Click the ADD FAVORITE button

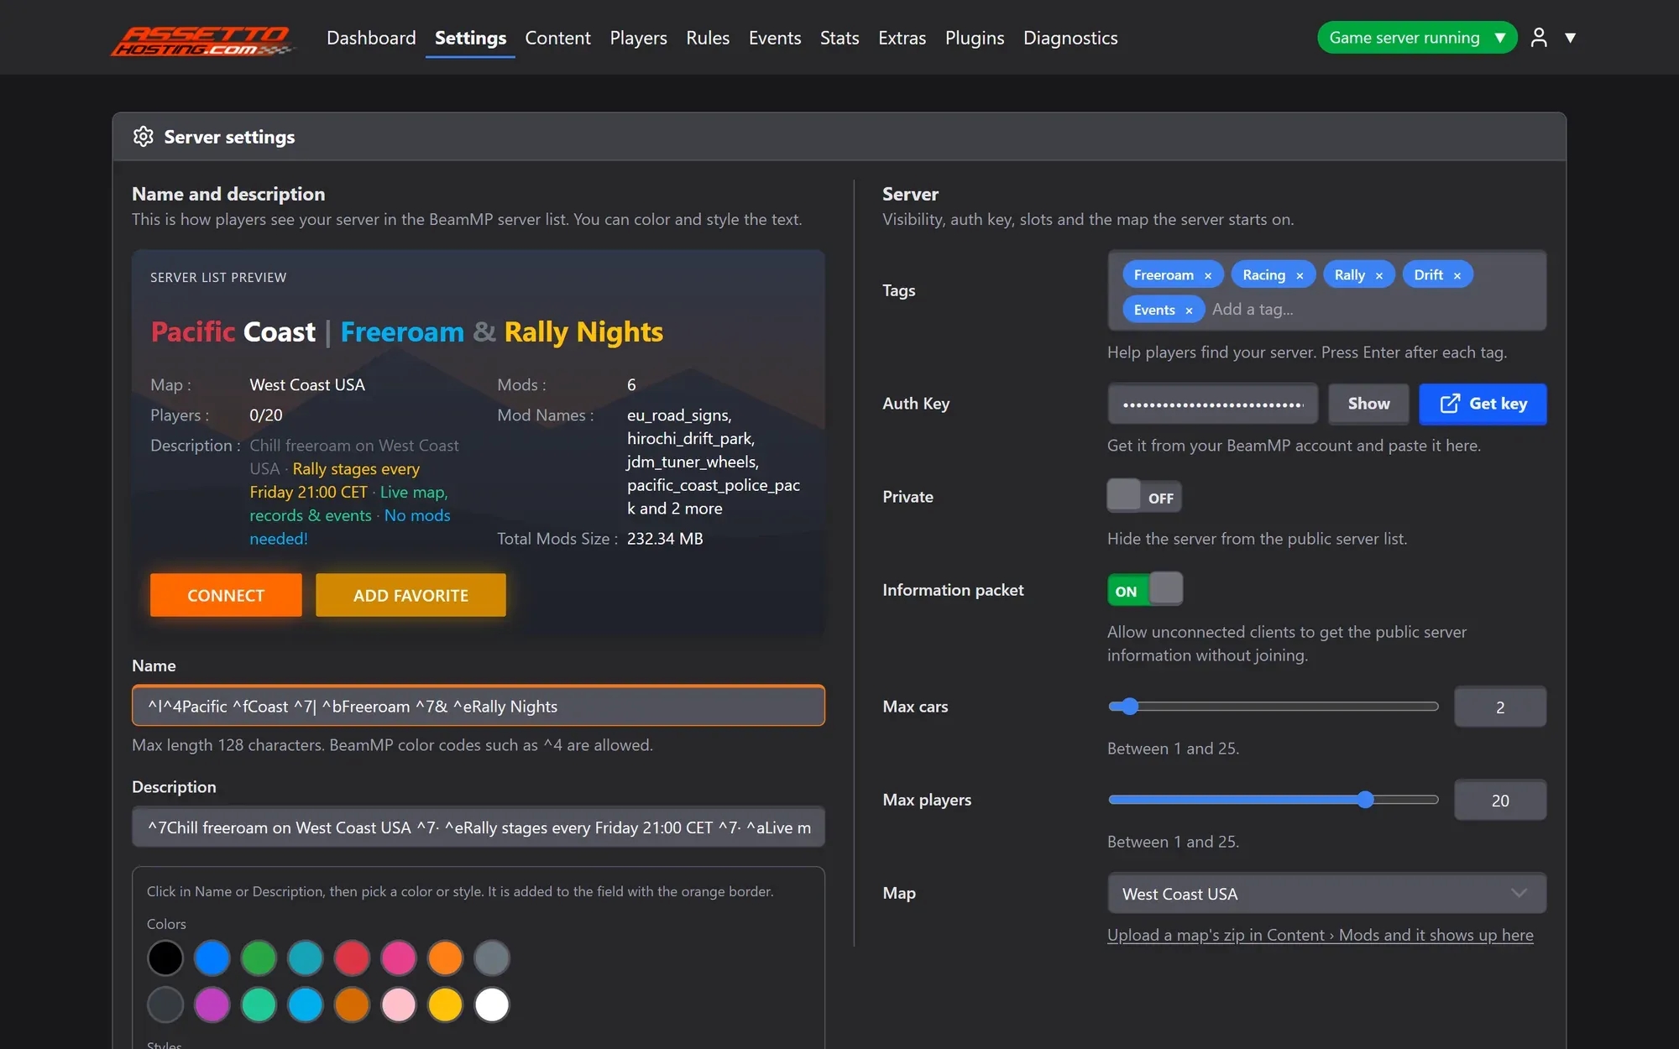tap(411, 595)
